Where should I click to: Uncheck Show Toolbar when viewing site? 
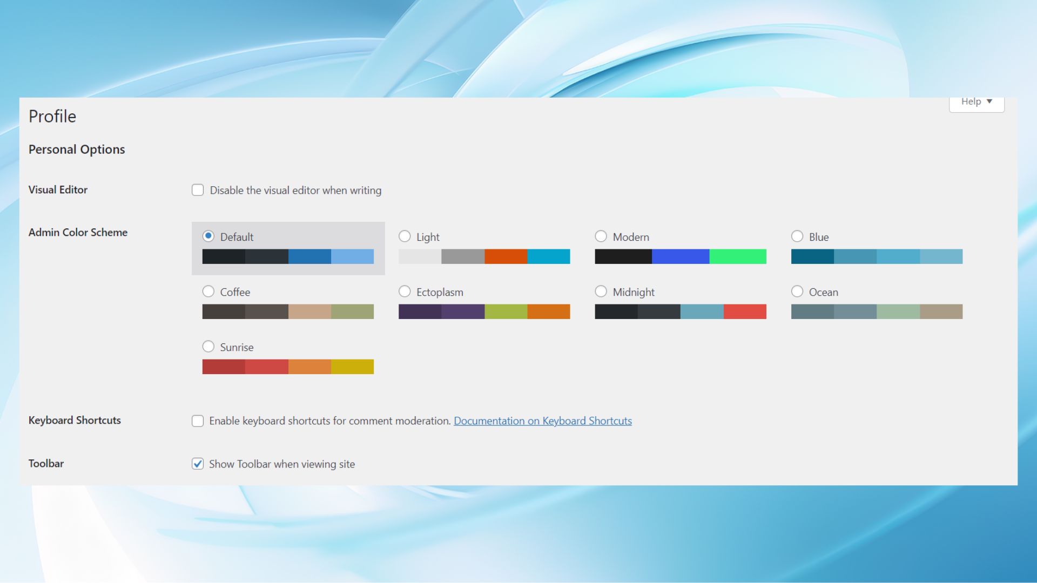pos(198,464)
